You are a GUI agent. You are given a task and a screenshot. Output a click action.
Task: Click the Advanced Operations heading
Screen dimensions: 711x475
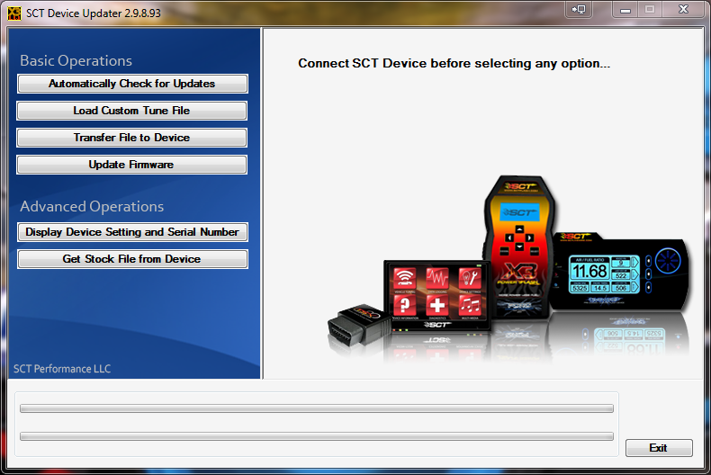(92, 207)
